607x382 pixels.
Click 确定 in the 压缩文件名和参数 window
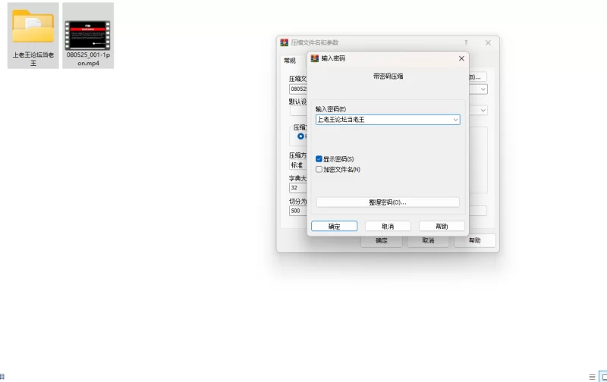pos(382,240)
